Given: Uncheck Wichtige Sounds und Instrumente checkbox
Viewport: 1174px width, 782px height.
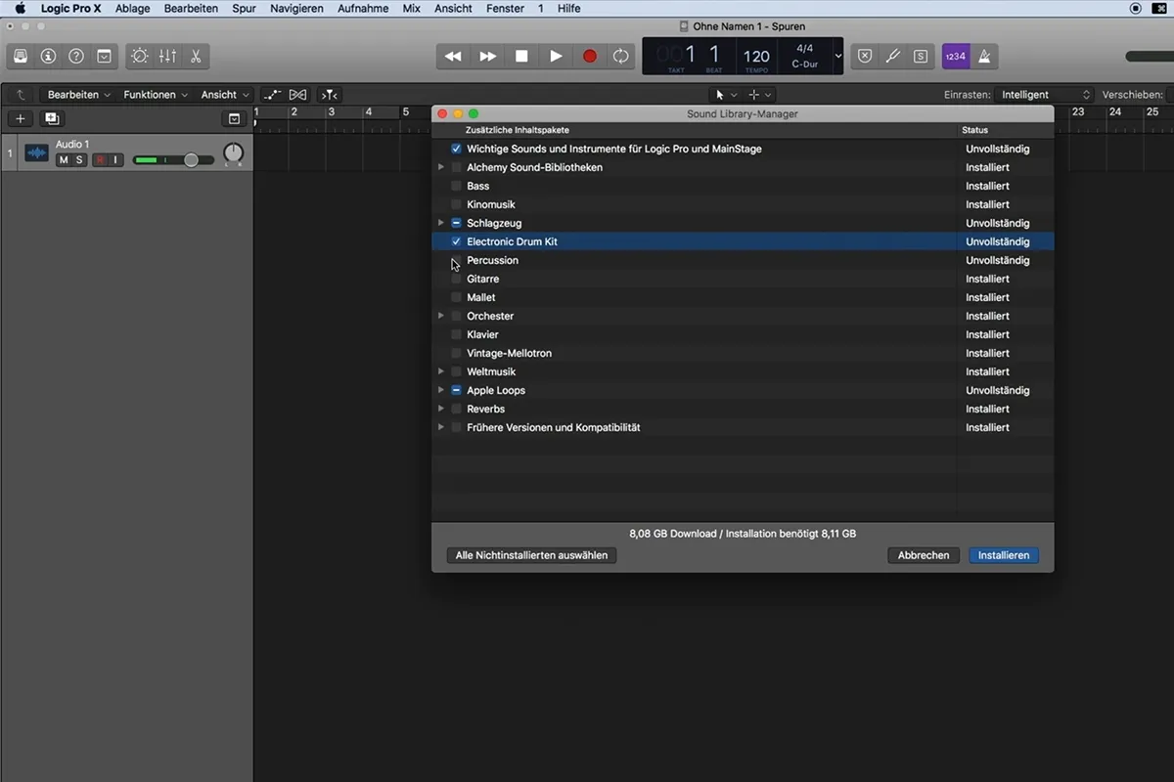Looking at the screenshot, I should [x=456, y=149].
